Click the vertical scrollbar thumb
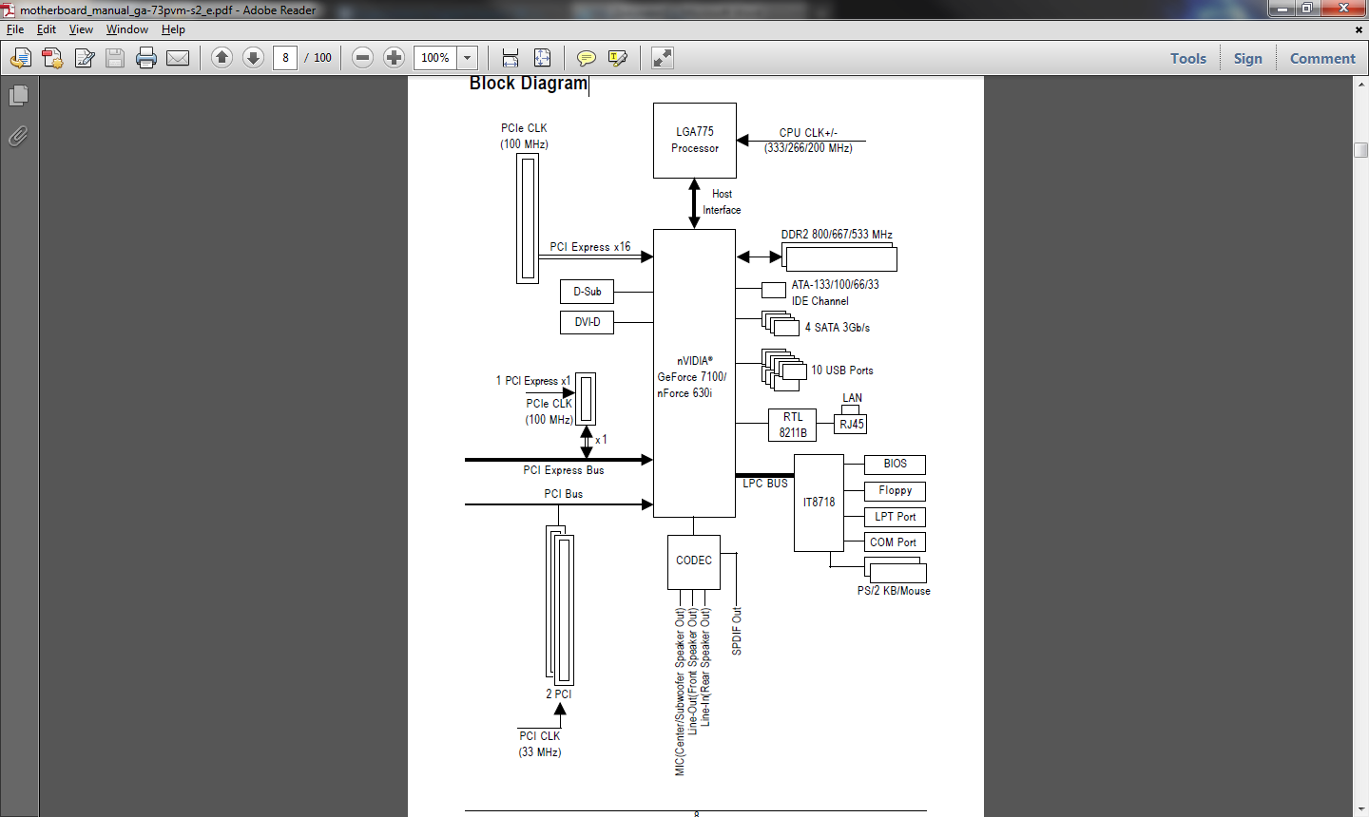Screen dimensions: 1369x817 click(1360, 150)
